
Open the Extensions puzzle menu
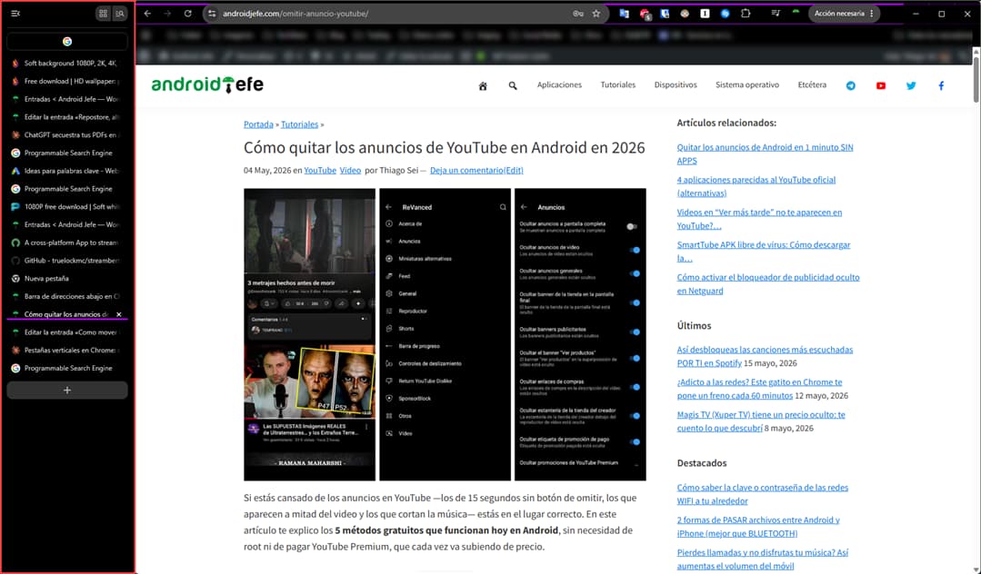pos(746,13)
